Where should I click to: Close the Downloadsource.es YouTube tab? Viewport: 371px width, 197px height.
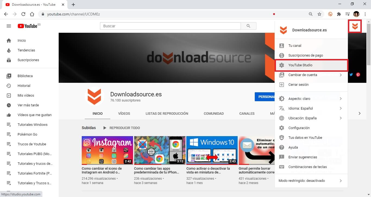point(63,5)
